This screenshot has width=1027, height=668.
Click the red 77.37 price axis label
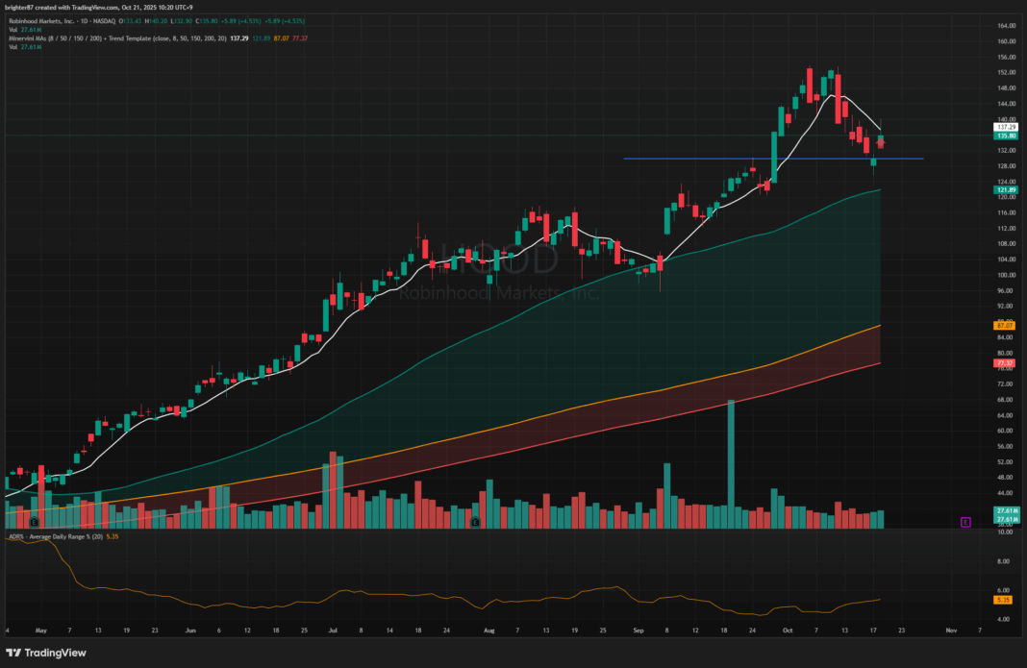pos(1006,362)
